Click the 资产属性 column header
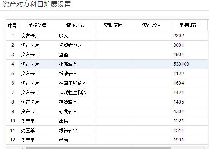209x149 pixels. coord(152,25)
